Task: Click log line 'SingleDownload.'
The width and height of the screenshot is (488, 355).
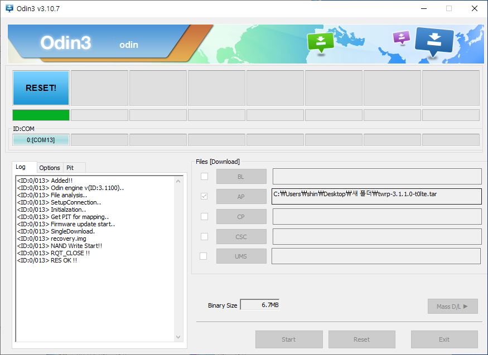Action: tap(56, 231)
